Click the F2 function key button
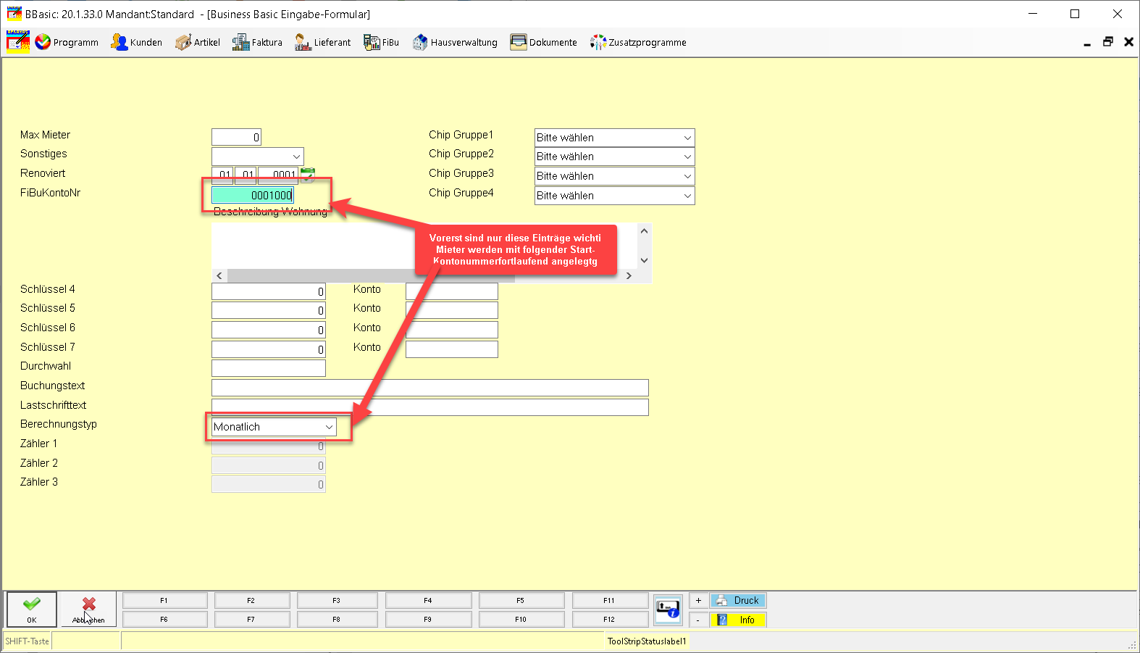The height and width of the screenshot is (653, 1140). pyautogui.click(x=252, y=600)
